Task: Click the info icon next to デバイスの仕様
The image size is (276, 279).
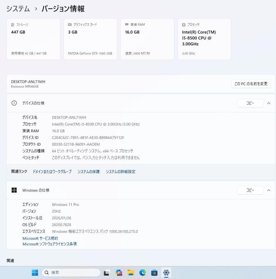Action: (14, 103)
